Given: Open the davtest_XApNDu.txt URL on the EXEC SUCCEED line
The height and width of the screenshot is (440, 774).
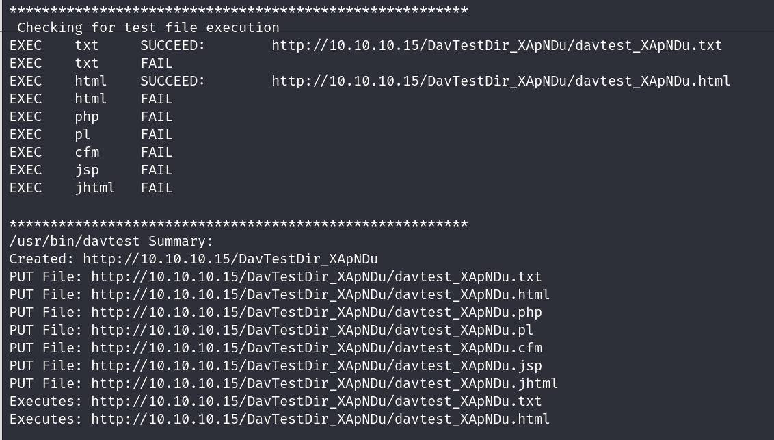Looking at the screenshot, I should pos(496,45).
